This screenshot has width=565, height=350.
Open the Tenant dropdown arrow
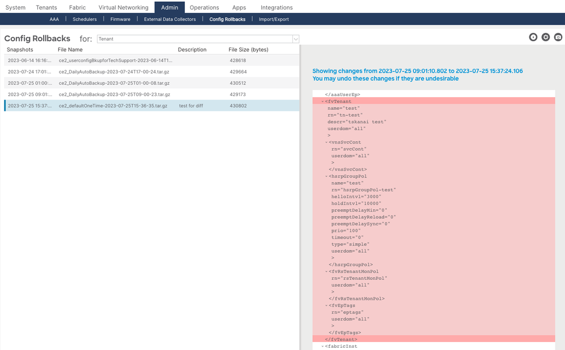click(296, 39)
